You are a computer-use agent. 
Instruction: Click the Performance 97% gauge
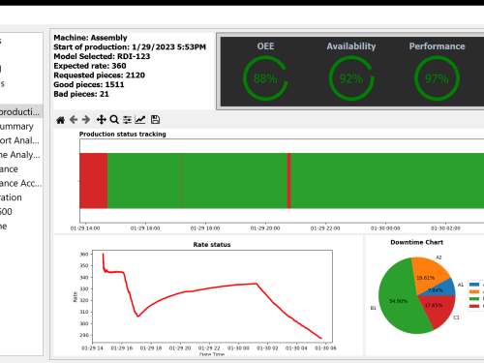pyautogui.click(x=437, y=78)
